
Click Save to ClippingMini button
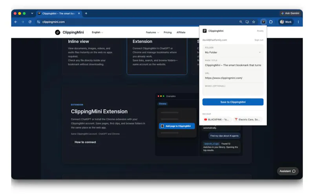233,102
